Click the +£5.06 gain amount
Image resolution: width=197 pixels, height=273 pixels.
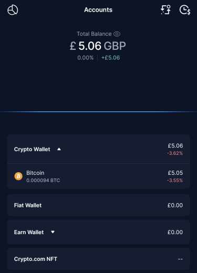coord(111,58)
